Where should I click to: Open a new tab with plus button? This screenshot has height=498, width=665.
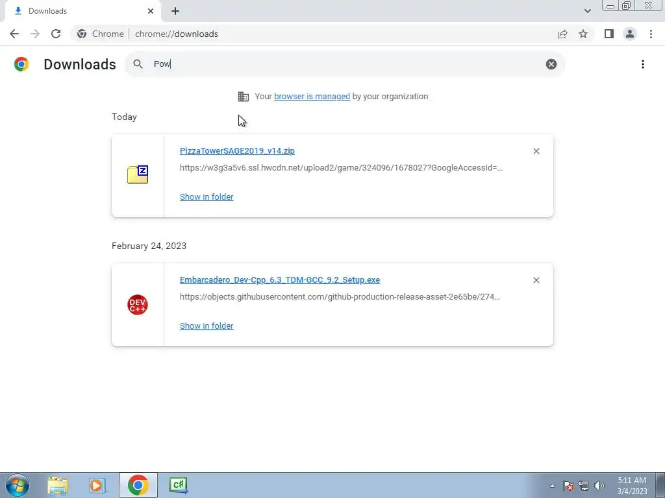pyautogui.click(x=175, y=12)
